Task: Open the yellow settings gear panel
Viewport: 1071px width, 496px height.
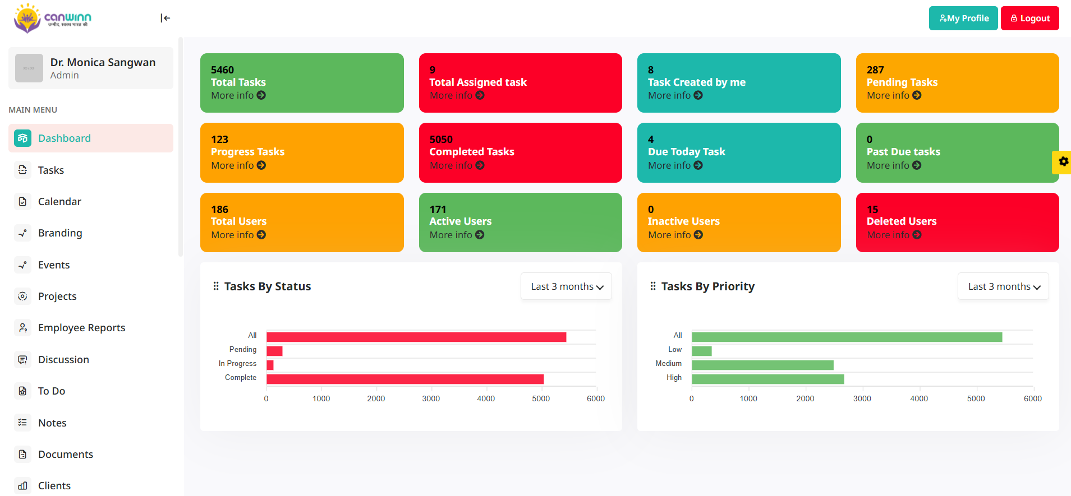Action: click(x=1063, y=162)
